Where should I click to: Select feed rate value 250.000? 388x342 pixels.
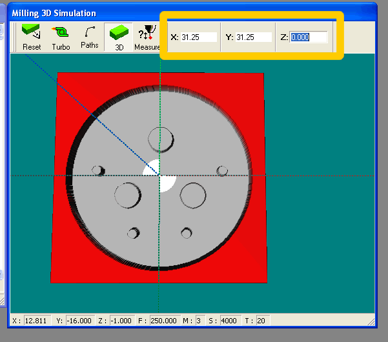click(165, 321)
